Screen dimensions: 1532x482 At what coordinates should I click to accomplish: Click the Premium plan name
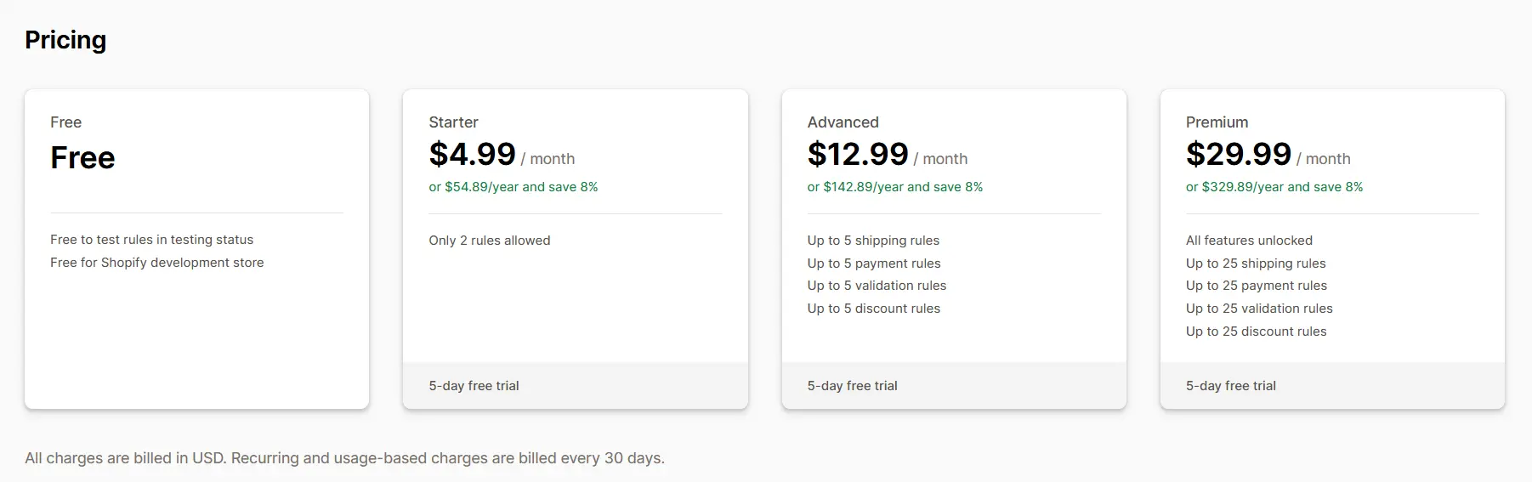(1217, 122)
